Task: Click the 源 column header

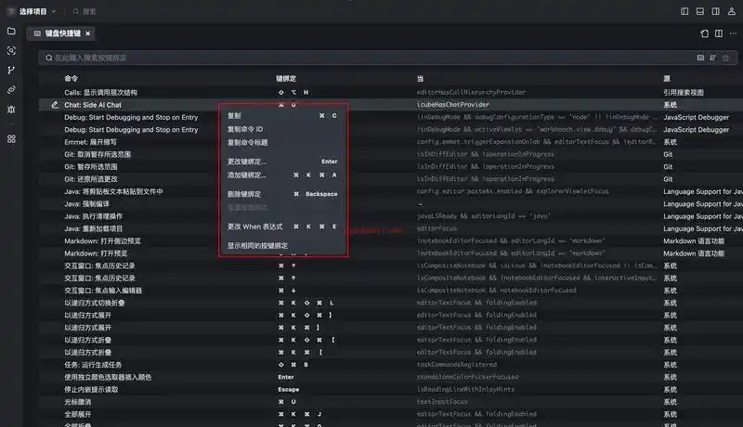Action: [x=667, y=79]
